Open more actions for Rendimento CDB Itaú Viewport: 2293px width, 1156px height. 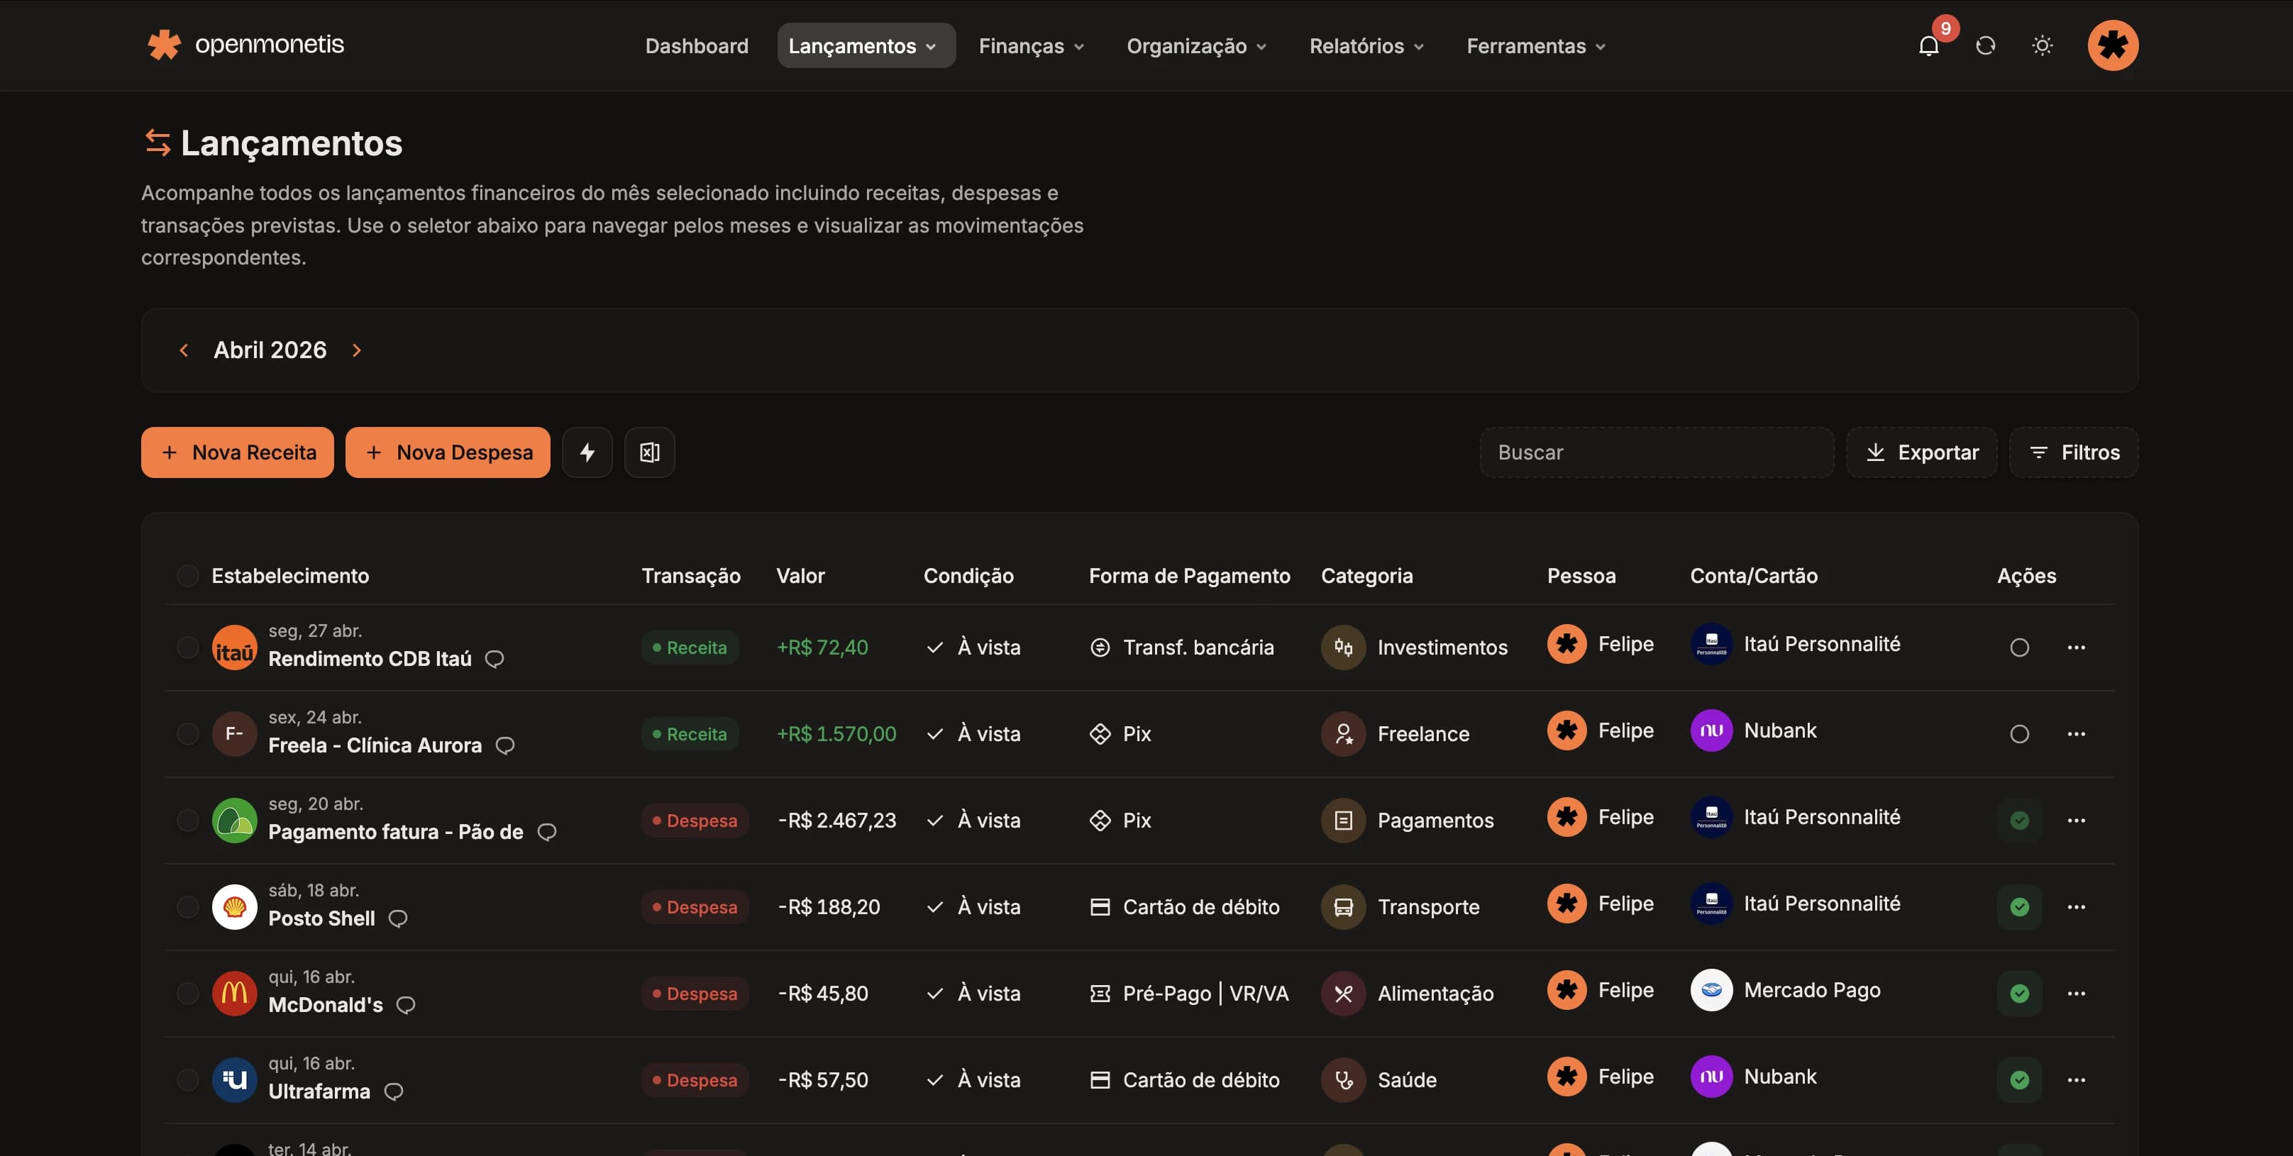2076,647
